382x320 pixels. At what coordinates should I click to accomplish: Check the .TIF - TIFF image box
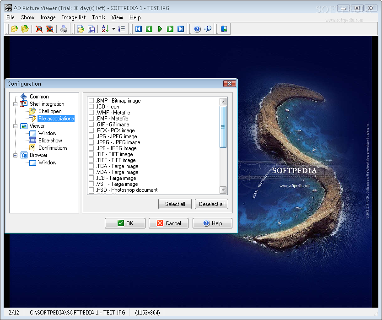pyautogui.click(x=91, y=154)
